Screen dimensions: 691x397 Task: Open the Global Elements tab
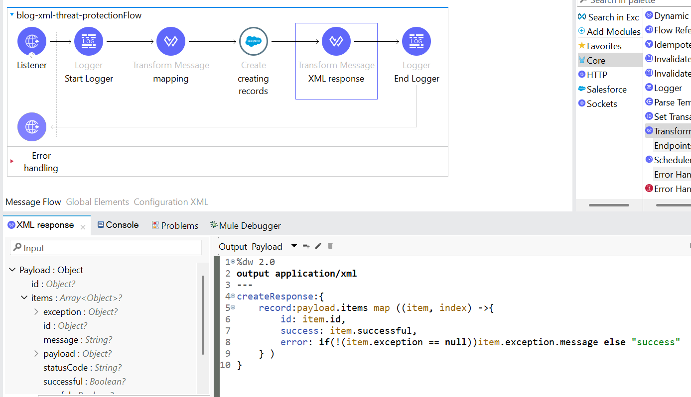[97, 201]
